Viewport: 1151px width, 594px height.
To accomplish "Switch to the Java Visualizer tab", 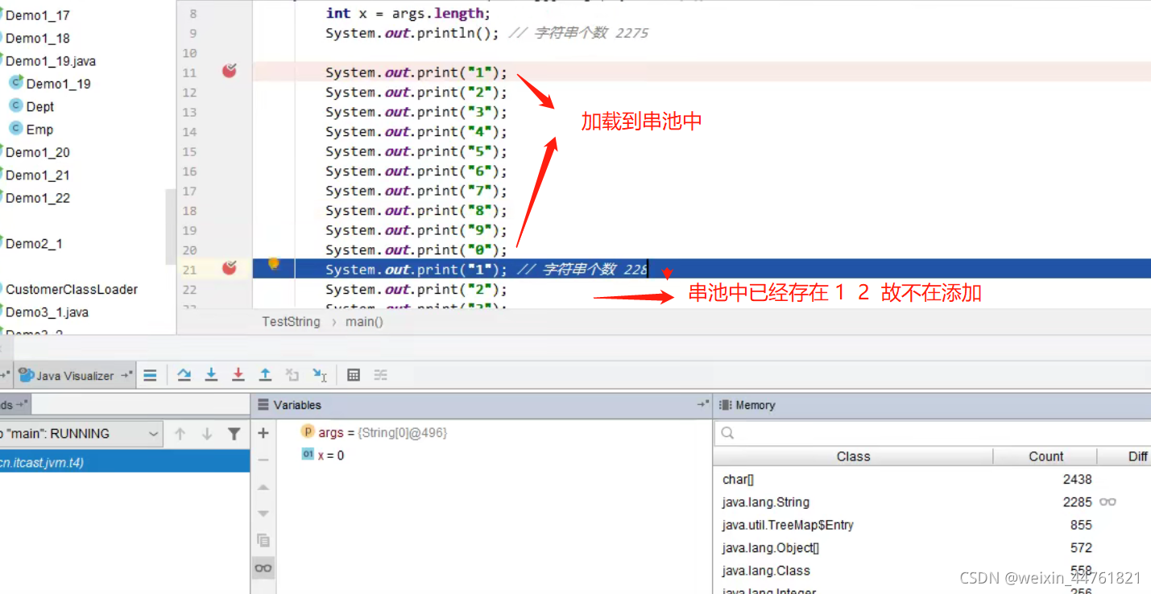I will click(74, 374).
